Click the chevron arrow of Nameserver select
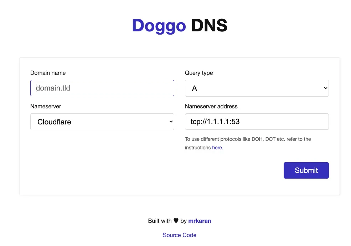 (x=170, y=122)
